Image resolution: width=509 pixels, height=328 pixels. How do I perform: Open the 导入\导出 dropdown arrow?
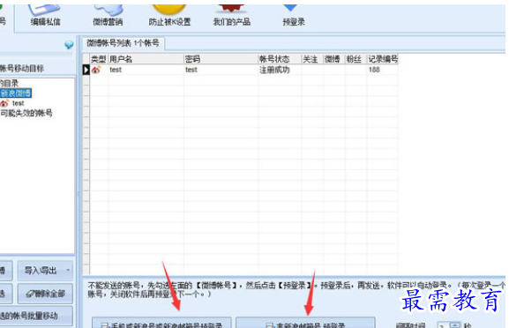[x=68, y=270]
